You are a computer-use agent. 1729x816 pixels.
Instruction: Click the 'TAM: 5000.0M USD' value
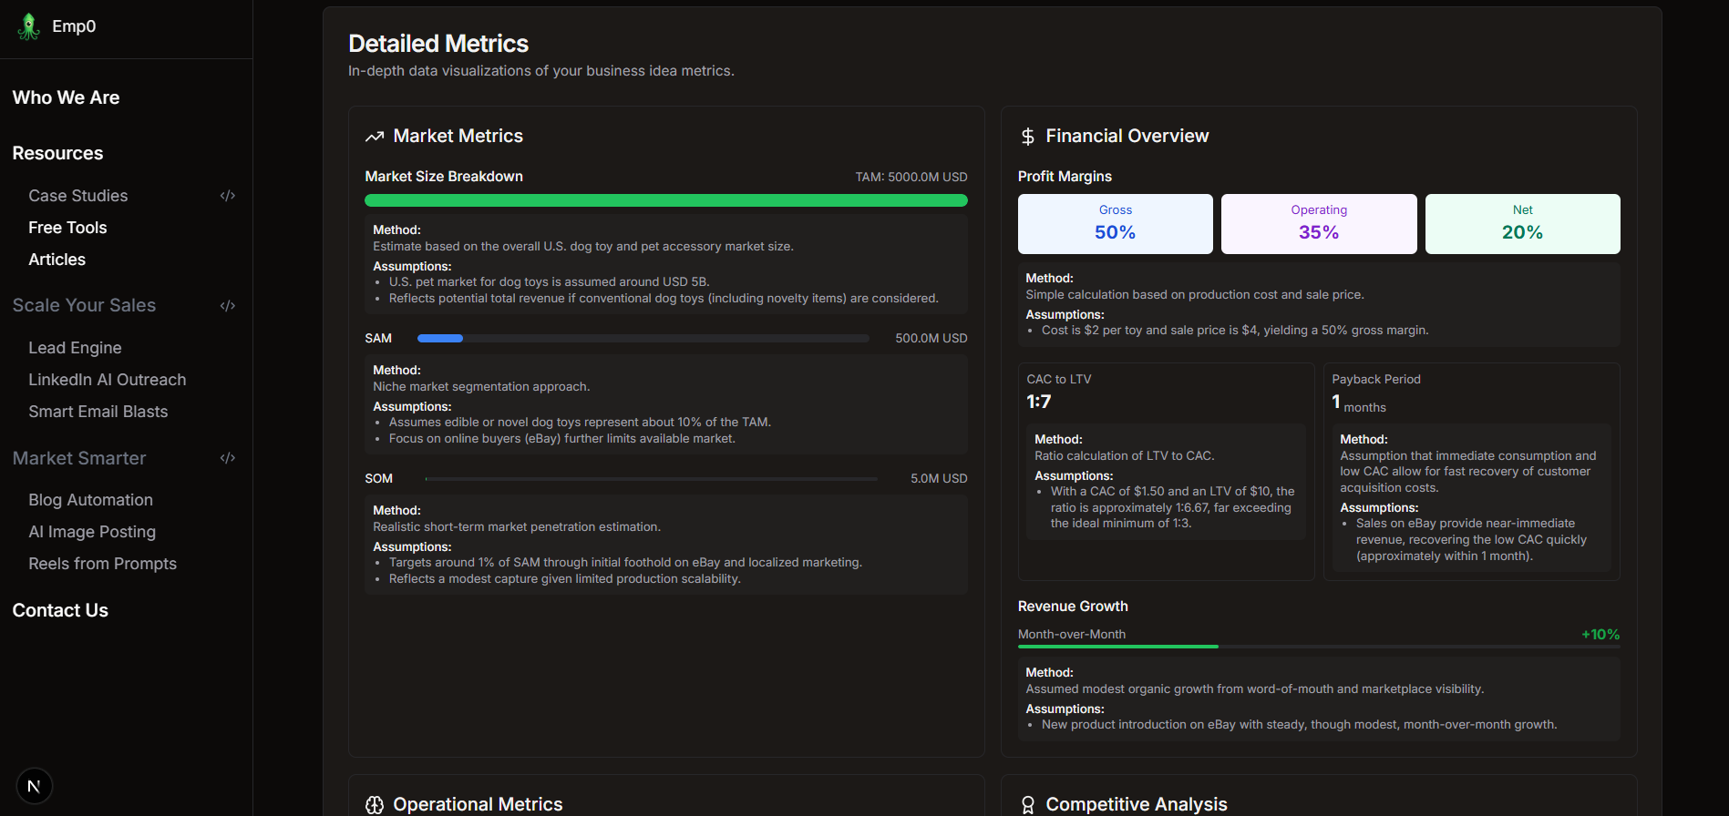[x=911, y=177]
